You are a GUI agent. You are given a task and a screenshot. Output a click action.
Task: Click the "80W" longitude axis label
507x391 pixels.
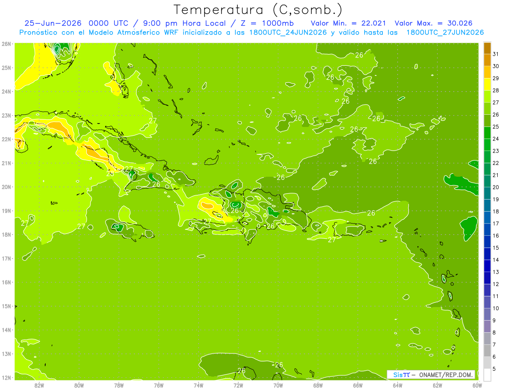pyautogui.click(x=79, y=385)
